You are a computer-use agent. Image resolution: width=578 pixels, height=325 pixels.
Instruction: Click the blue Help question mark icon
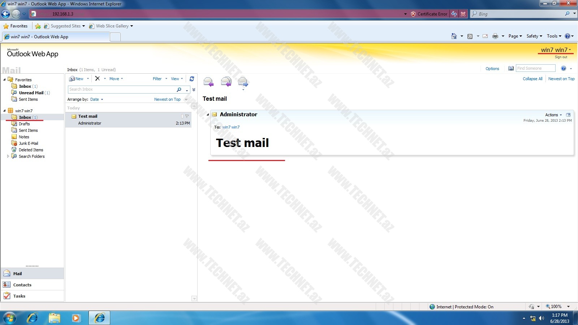click(x=564, y=69)
